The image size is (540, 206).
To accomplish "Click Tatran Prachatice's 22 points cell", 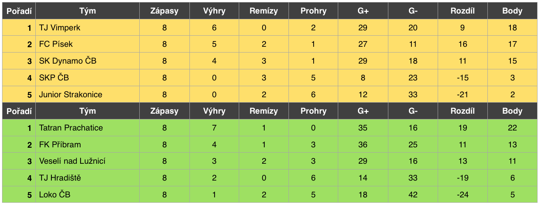I will coord(512,128).
